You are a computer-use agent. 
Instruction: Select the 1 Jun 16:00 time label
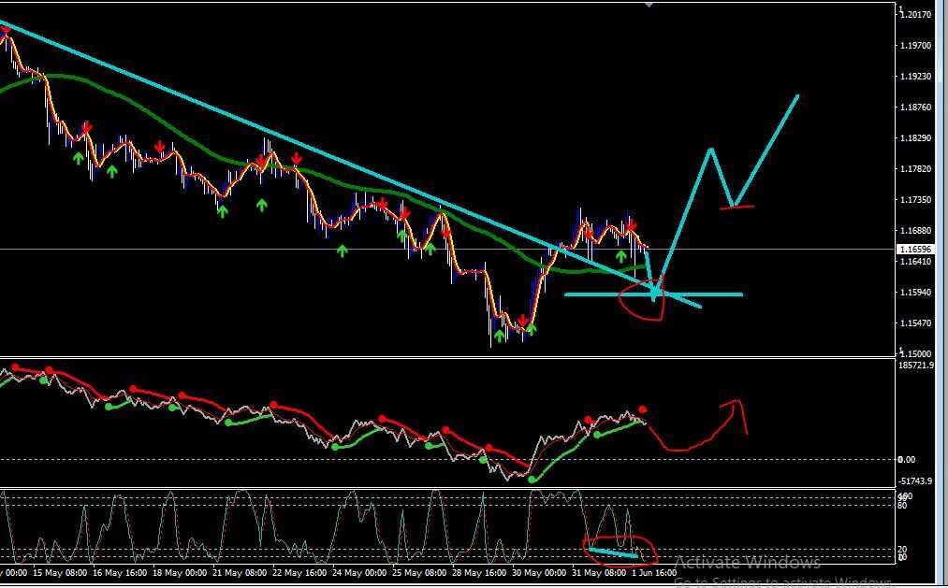click(654, 572)
